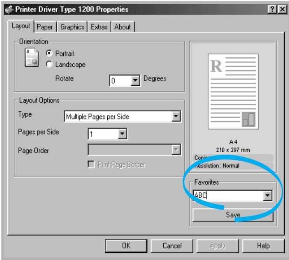Select the Portrait radio button
The image size is (289, 260).
[49, 54]
